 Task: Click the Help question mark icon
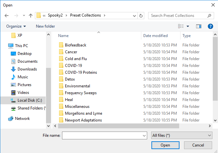click(210, 26)
